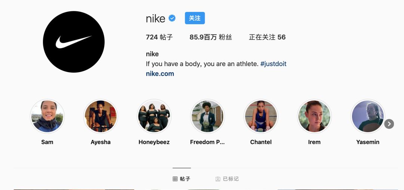
Task: Switch to the 帖子 posts tab
Action: point(182,179)
